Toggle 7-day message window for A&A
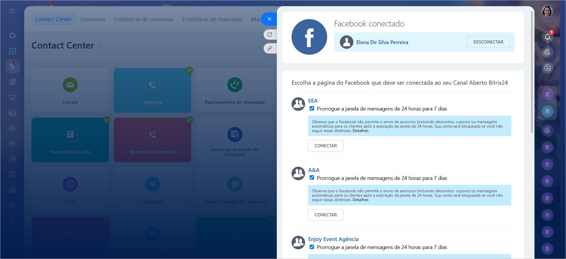Image resolution: width=566 pixels, height=259 pixels. [x=312, y=178]
